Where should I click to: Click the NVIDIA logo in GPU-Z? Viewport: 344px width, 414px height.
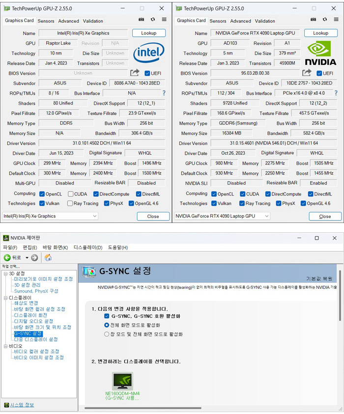(x=320, y=54)
